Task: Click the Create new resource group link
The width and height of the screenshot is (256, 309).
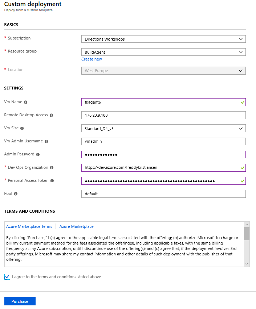Action: [x=92, y=59]
